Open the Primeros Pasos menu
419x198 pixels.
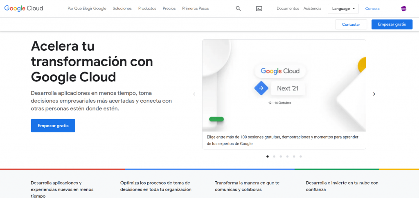point(196,9)
